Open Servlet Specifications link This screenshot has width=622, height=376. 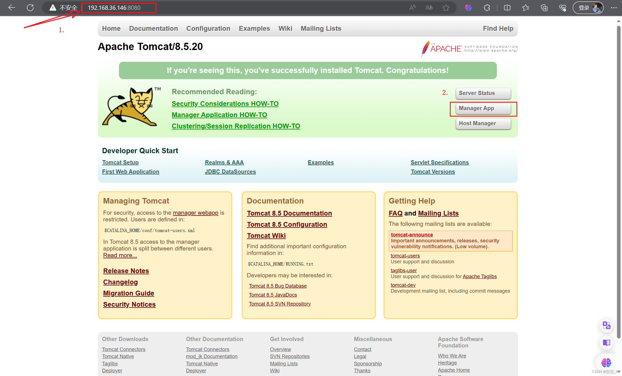[x=439, y=162]
